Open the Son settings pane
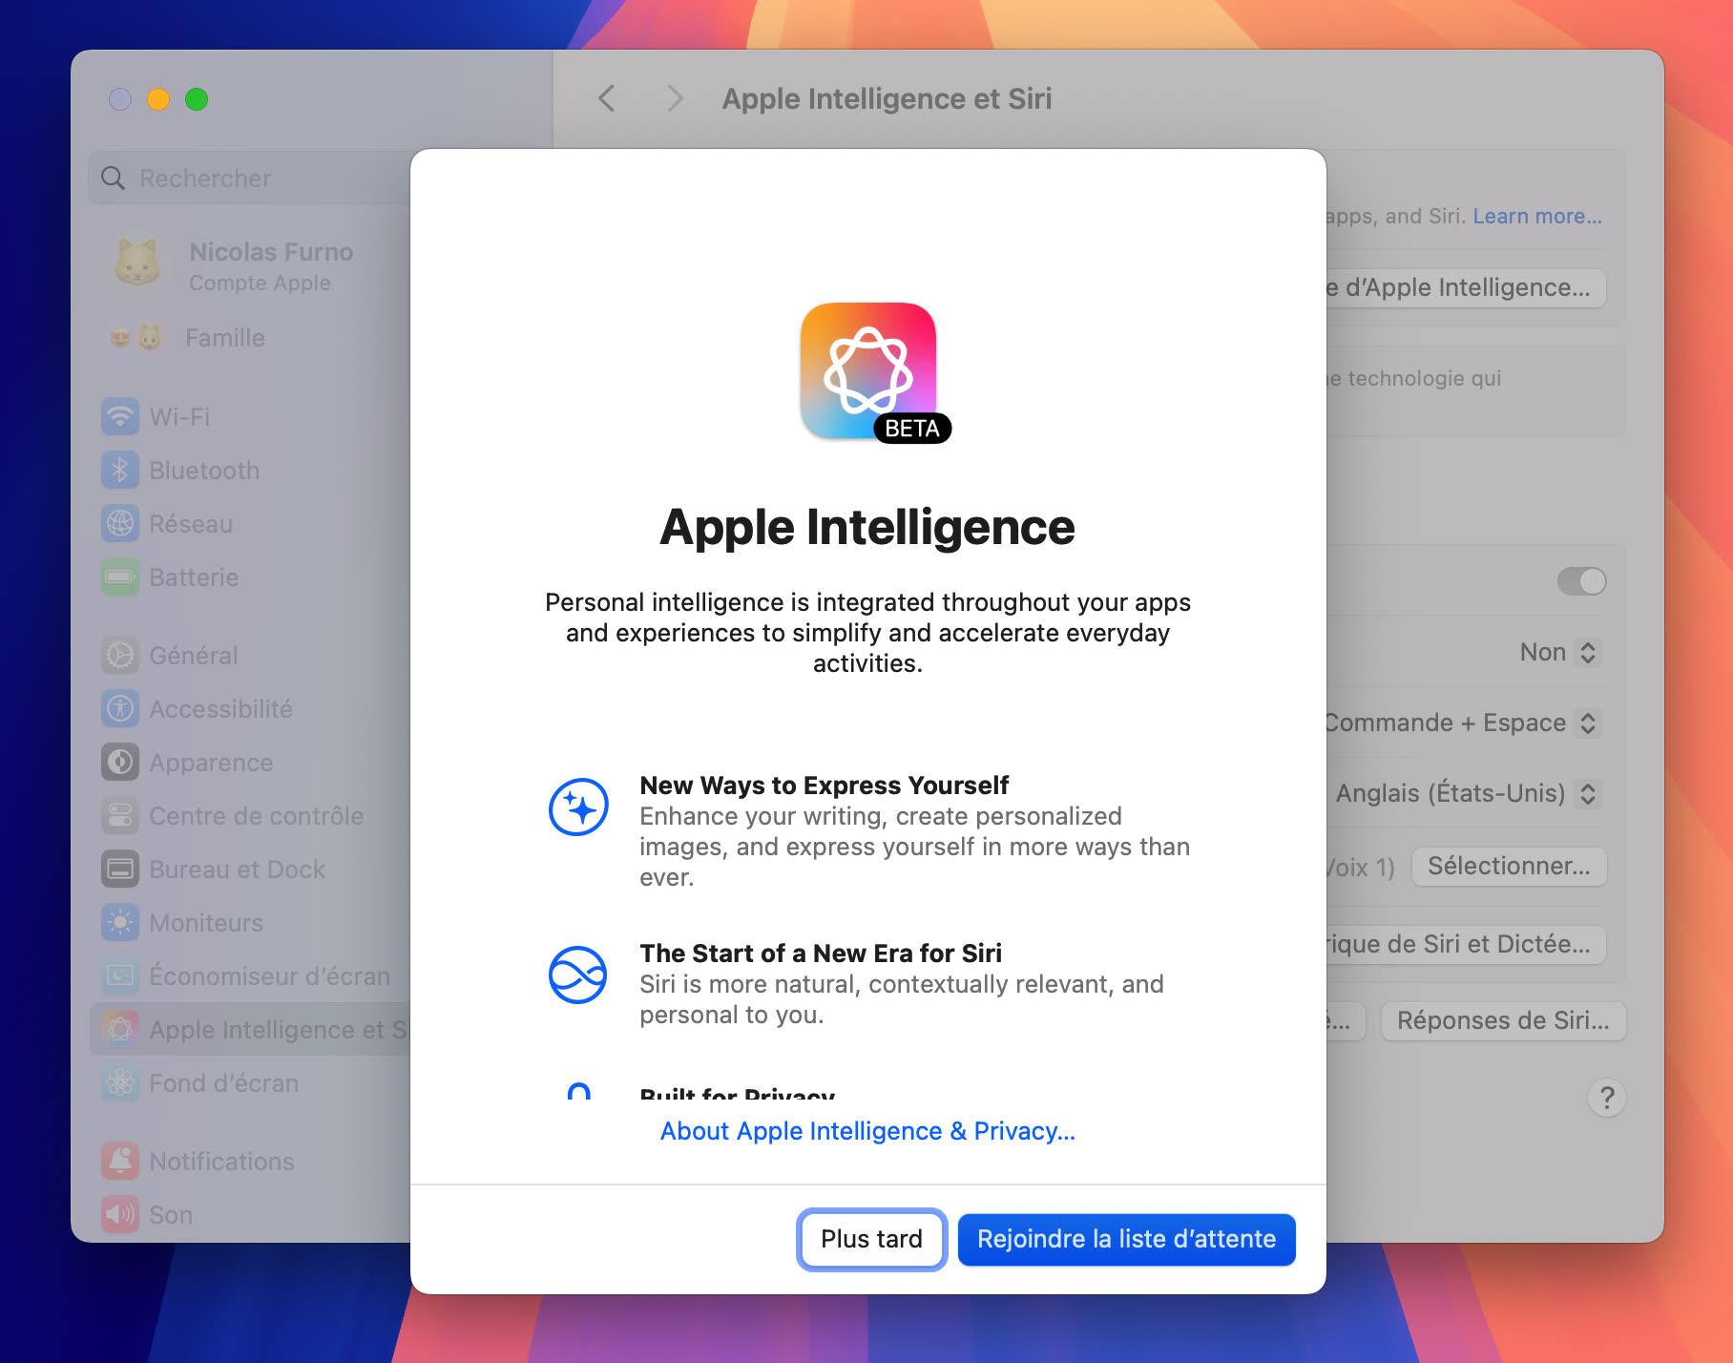Image resolution: width=1733 pixels, height=1363 pixels. (x=170, y=1214)
